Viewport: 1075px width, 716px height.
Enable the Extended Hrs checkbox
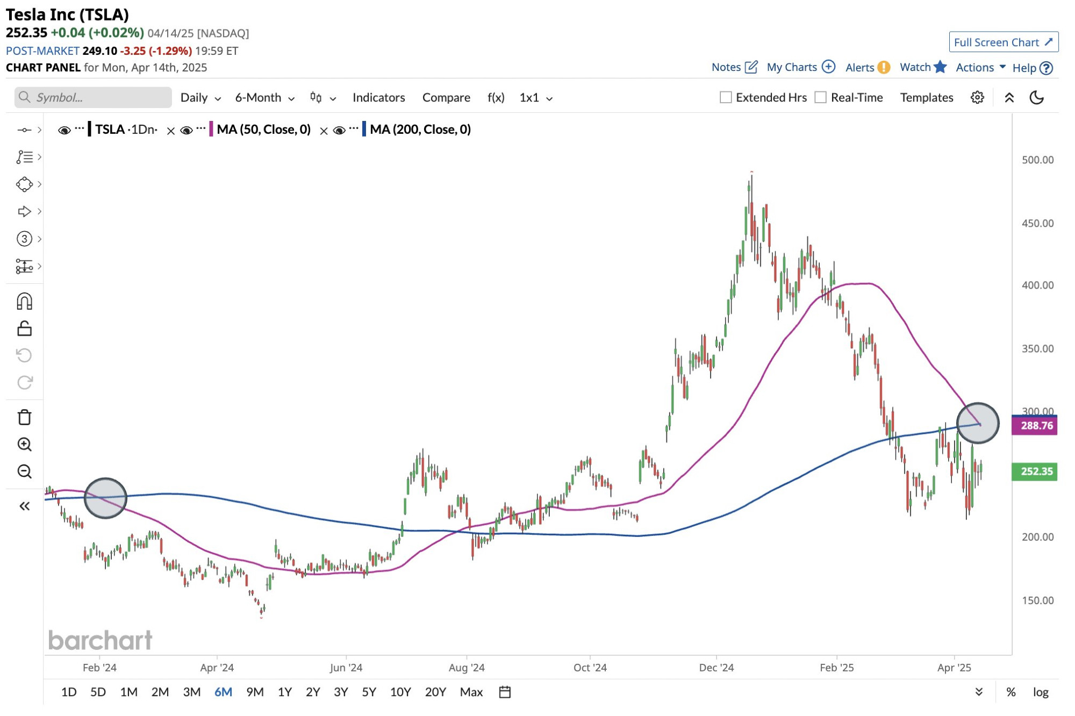pyautogui.click(x=726, y=97)
